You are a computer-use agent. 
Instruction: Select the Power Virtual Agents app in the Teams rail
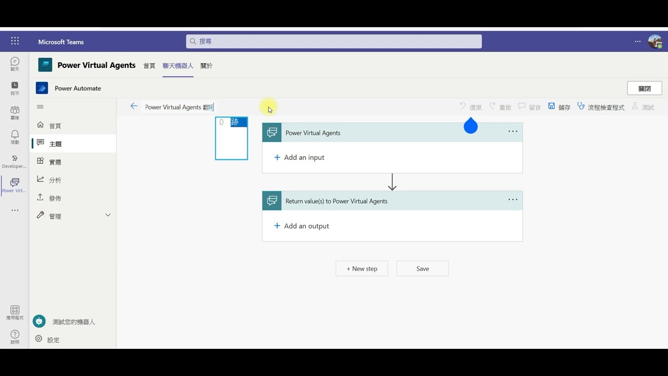tap(15, 185)
